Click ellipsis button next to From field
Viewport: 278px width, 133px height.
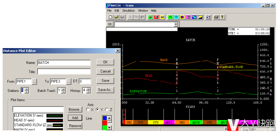(x=35, y=82)
